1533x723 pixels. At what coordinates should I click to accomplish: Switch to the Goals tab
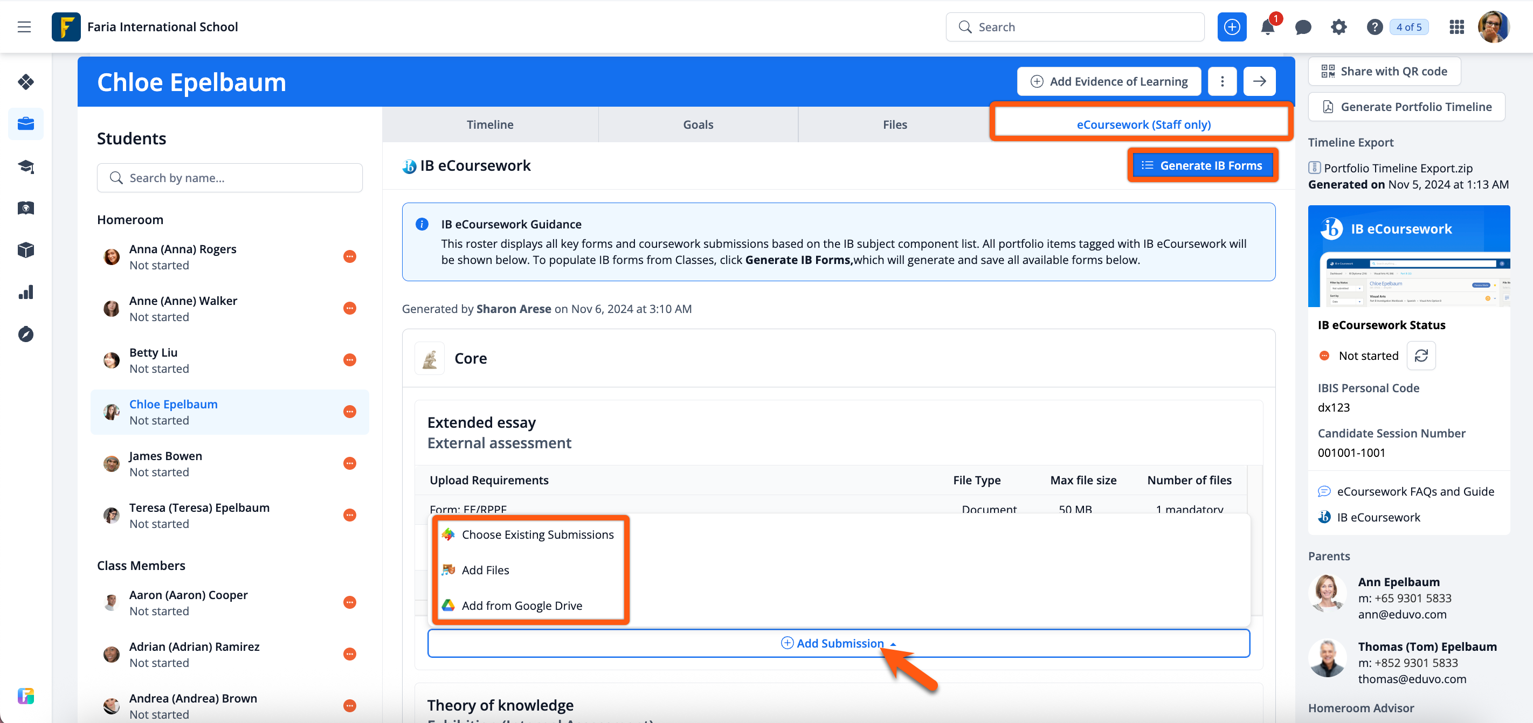(698, 125)
